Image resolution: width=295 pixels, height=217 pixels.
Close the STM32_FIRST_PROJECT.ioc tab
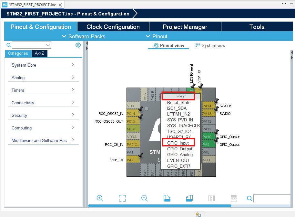click(x=60, y=5)
